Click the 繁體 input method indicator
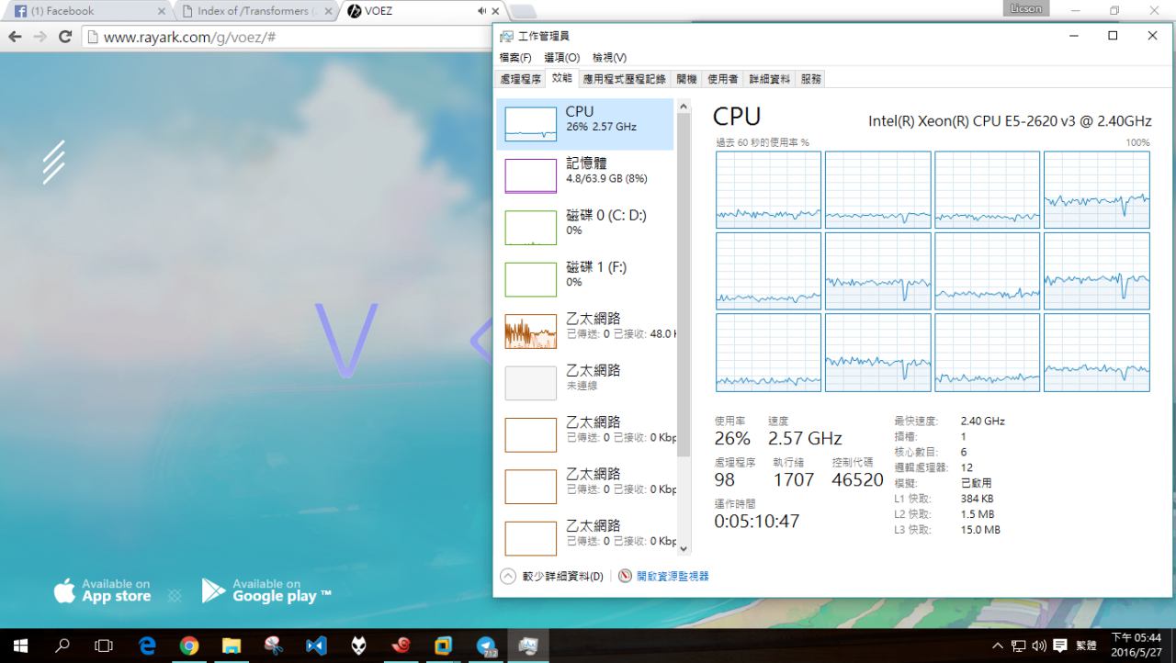Screen dimensions: 1176x663 (x=1086, y=646)
